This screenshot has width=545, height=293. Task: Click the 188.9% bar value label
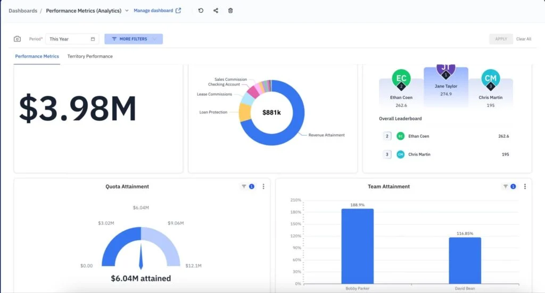pyautogui.click(x=357, y=205)
